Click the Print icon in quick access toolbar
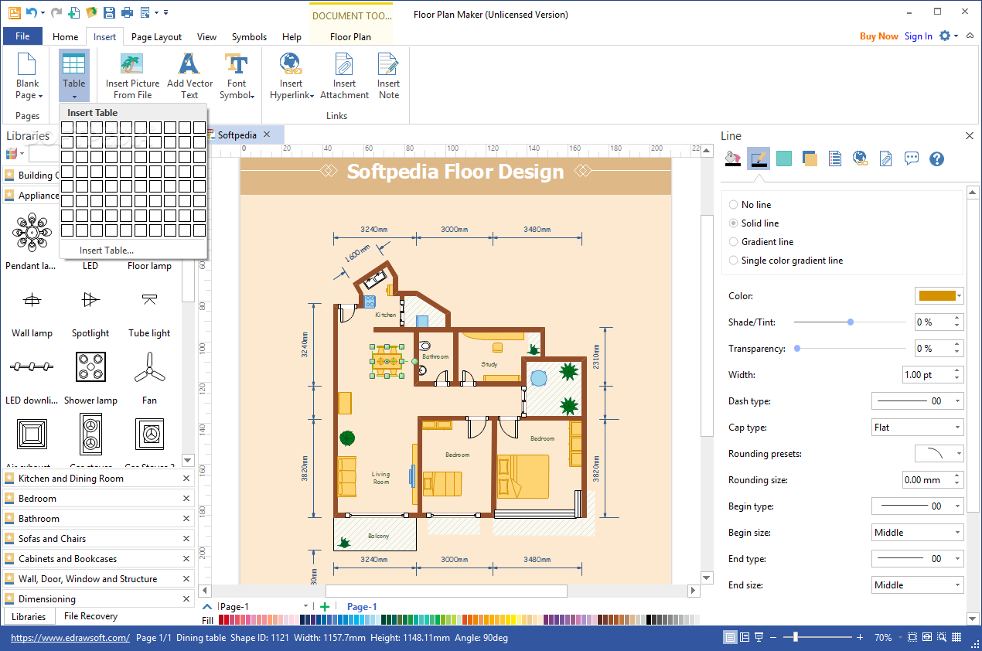 (126, 13)
